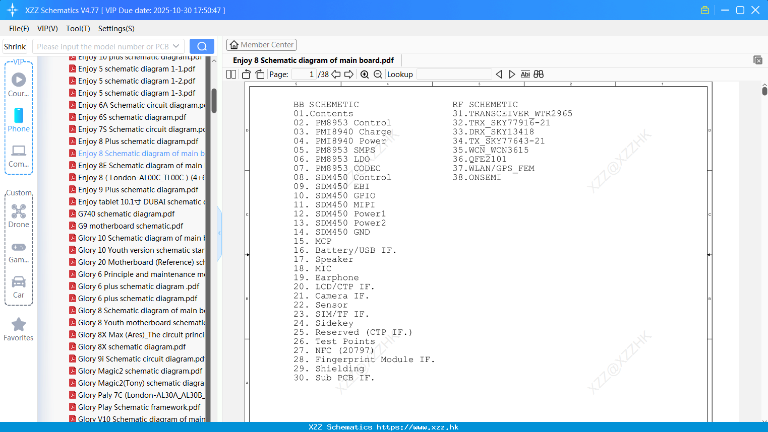The height and width of the screenshot is (432, 768).
Task: Zoom in on the PDF
Action: [365, 74]
